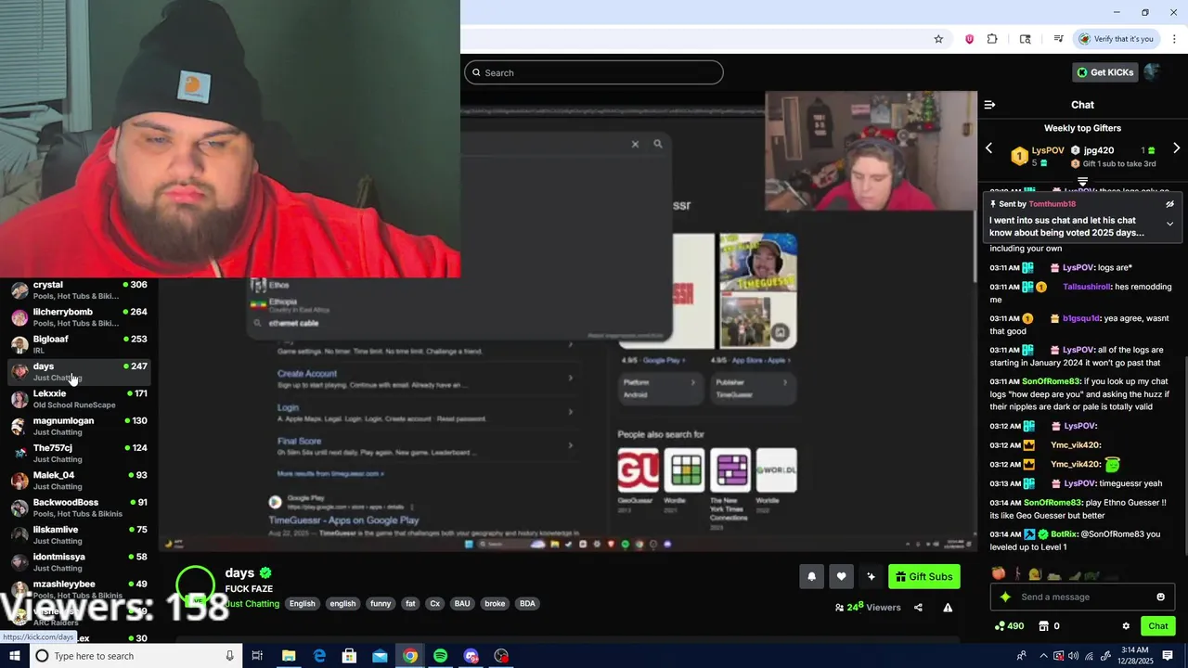Viewport: 1188px width, 668px height.
Task: Open the Chrome Extensions puzzle icon
Action: [992, 39]
